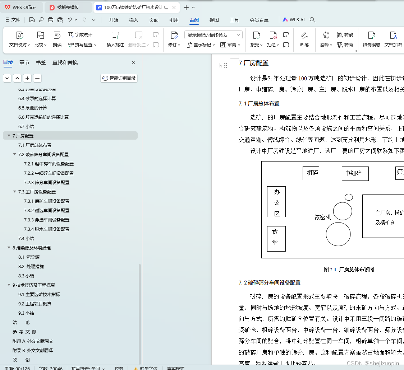Open the 审阅 pane dropdown
This screenshot has width=404, height=370.
coord(230,45)
